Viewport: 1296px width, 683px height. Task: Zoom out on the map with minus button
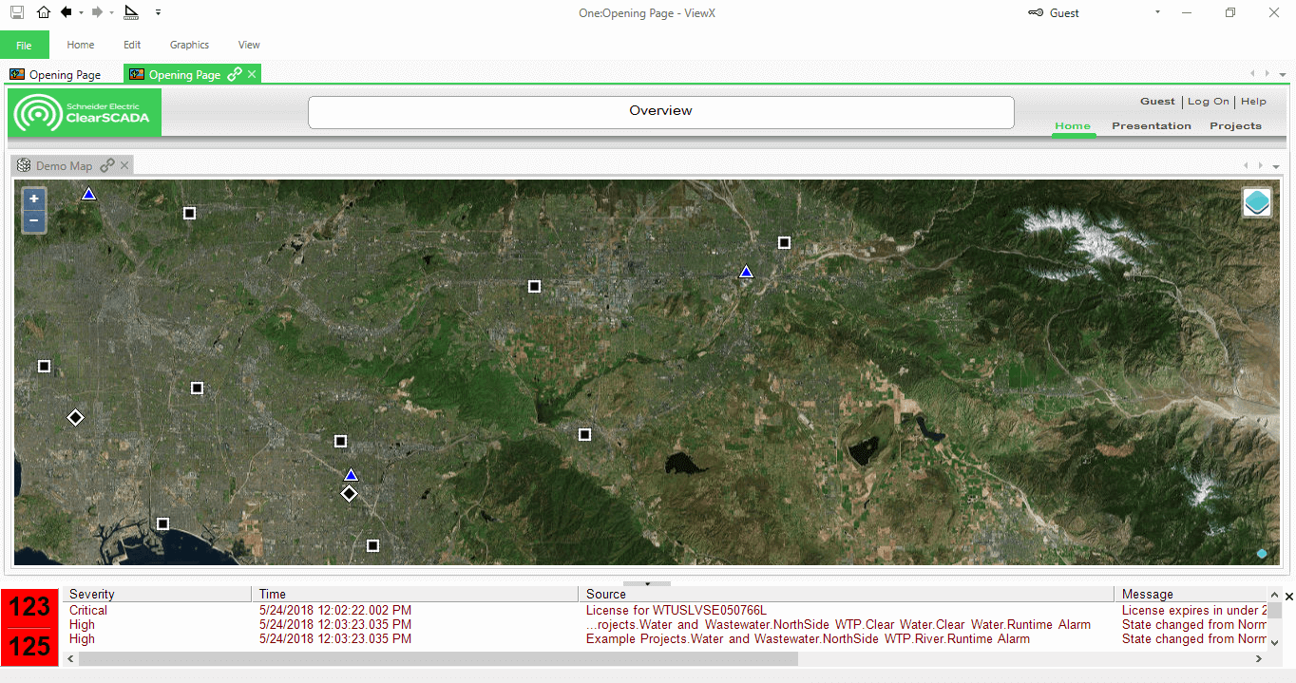[x=34, y=220]
